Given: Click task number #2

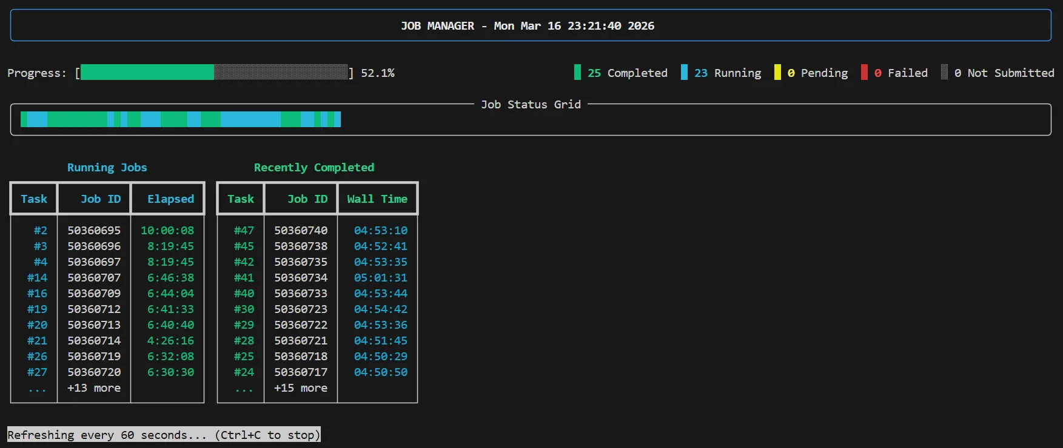Looking at the screenshot, I should (41, 231).
